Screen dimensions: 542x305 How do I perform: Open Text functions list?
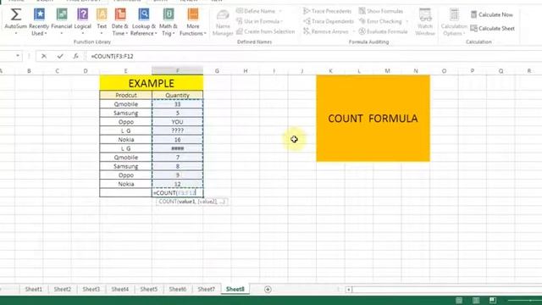coord(102,22)
